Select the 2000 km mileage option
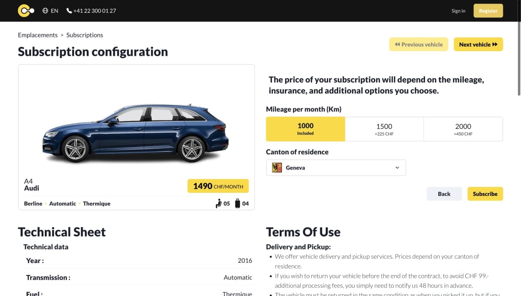 [x=463, y=129]
